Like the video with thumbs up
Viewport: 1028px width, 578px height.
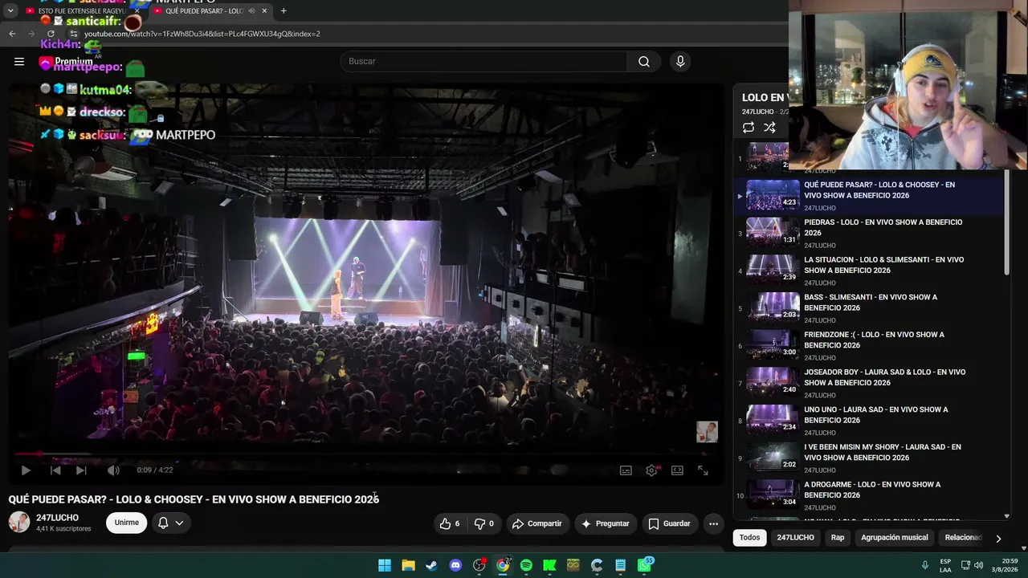[x=450, y=523]
